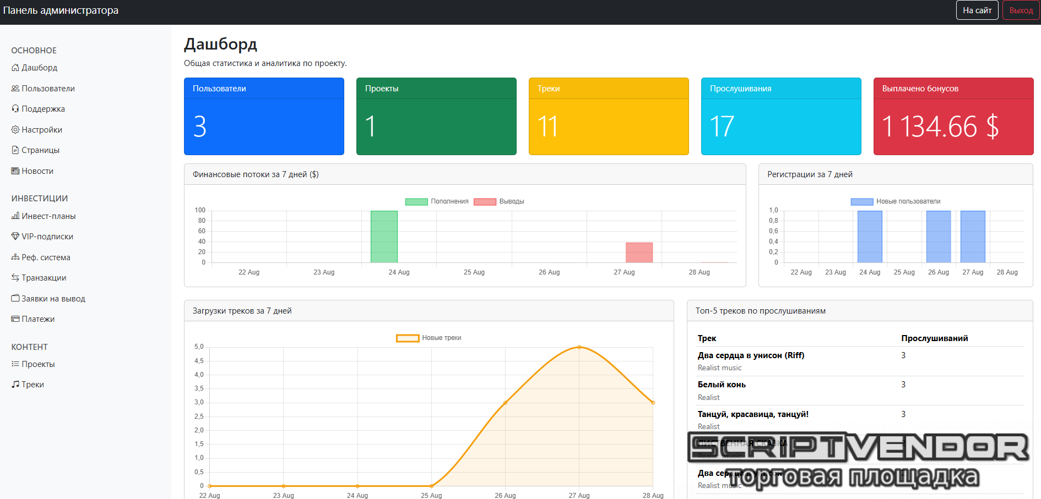Screen dimensions: 1041x499
Task: Click the Users people icon in sidebar
Action: point(15,89)
